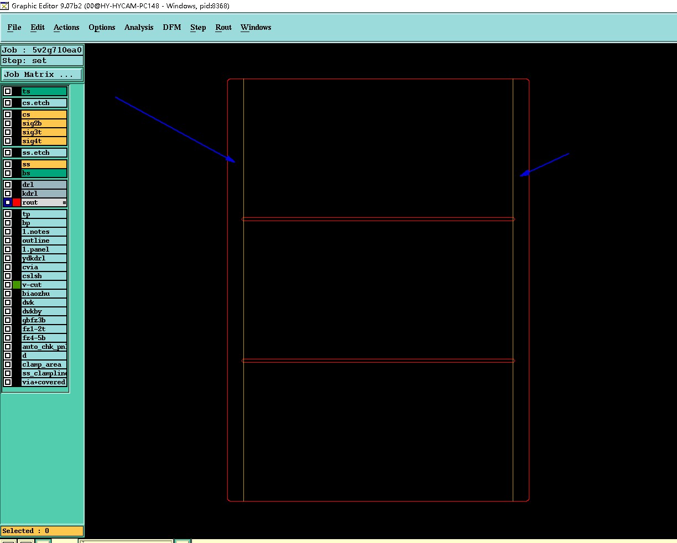Click the Job Matrix button
Image resolution: width=677 pixels, height=543 pixels.
click(x=42, y=74)
